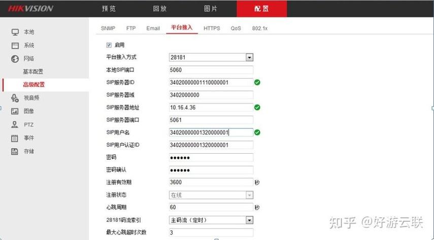Select 视音频 in the sidebar
The image size is (434, 240).
31,98
